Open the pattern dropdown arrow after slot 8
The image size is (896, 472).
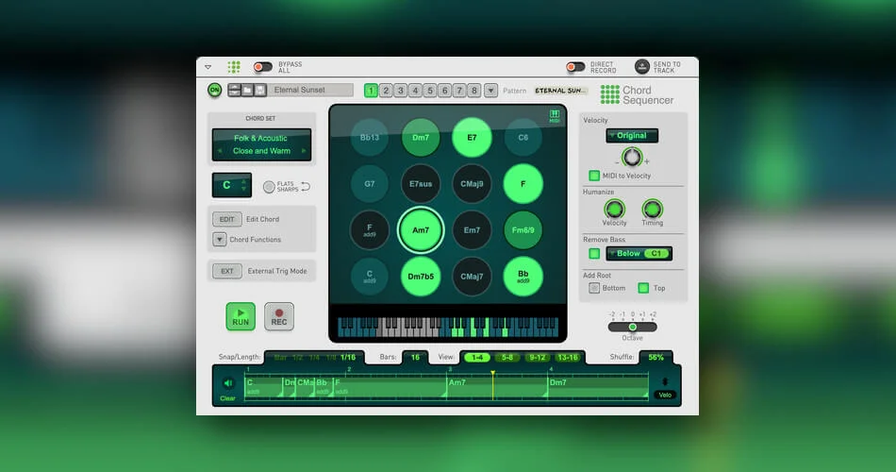click(490, 91)
